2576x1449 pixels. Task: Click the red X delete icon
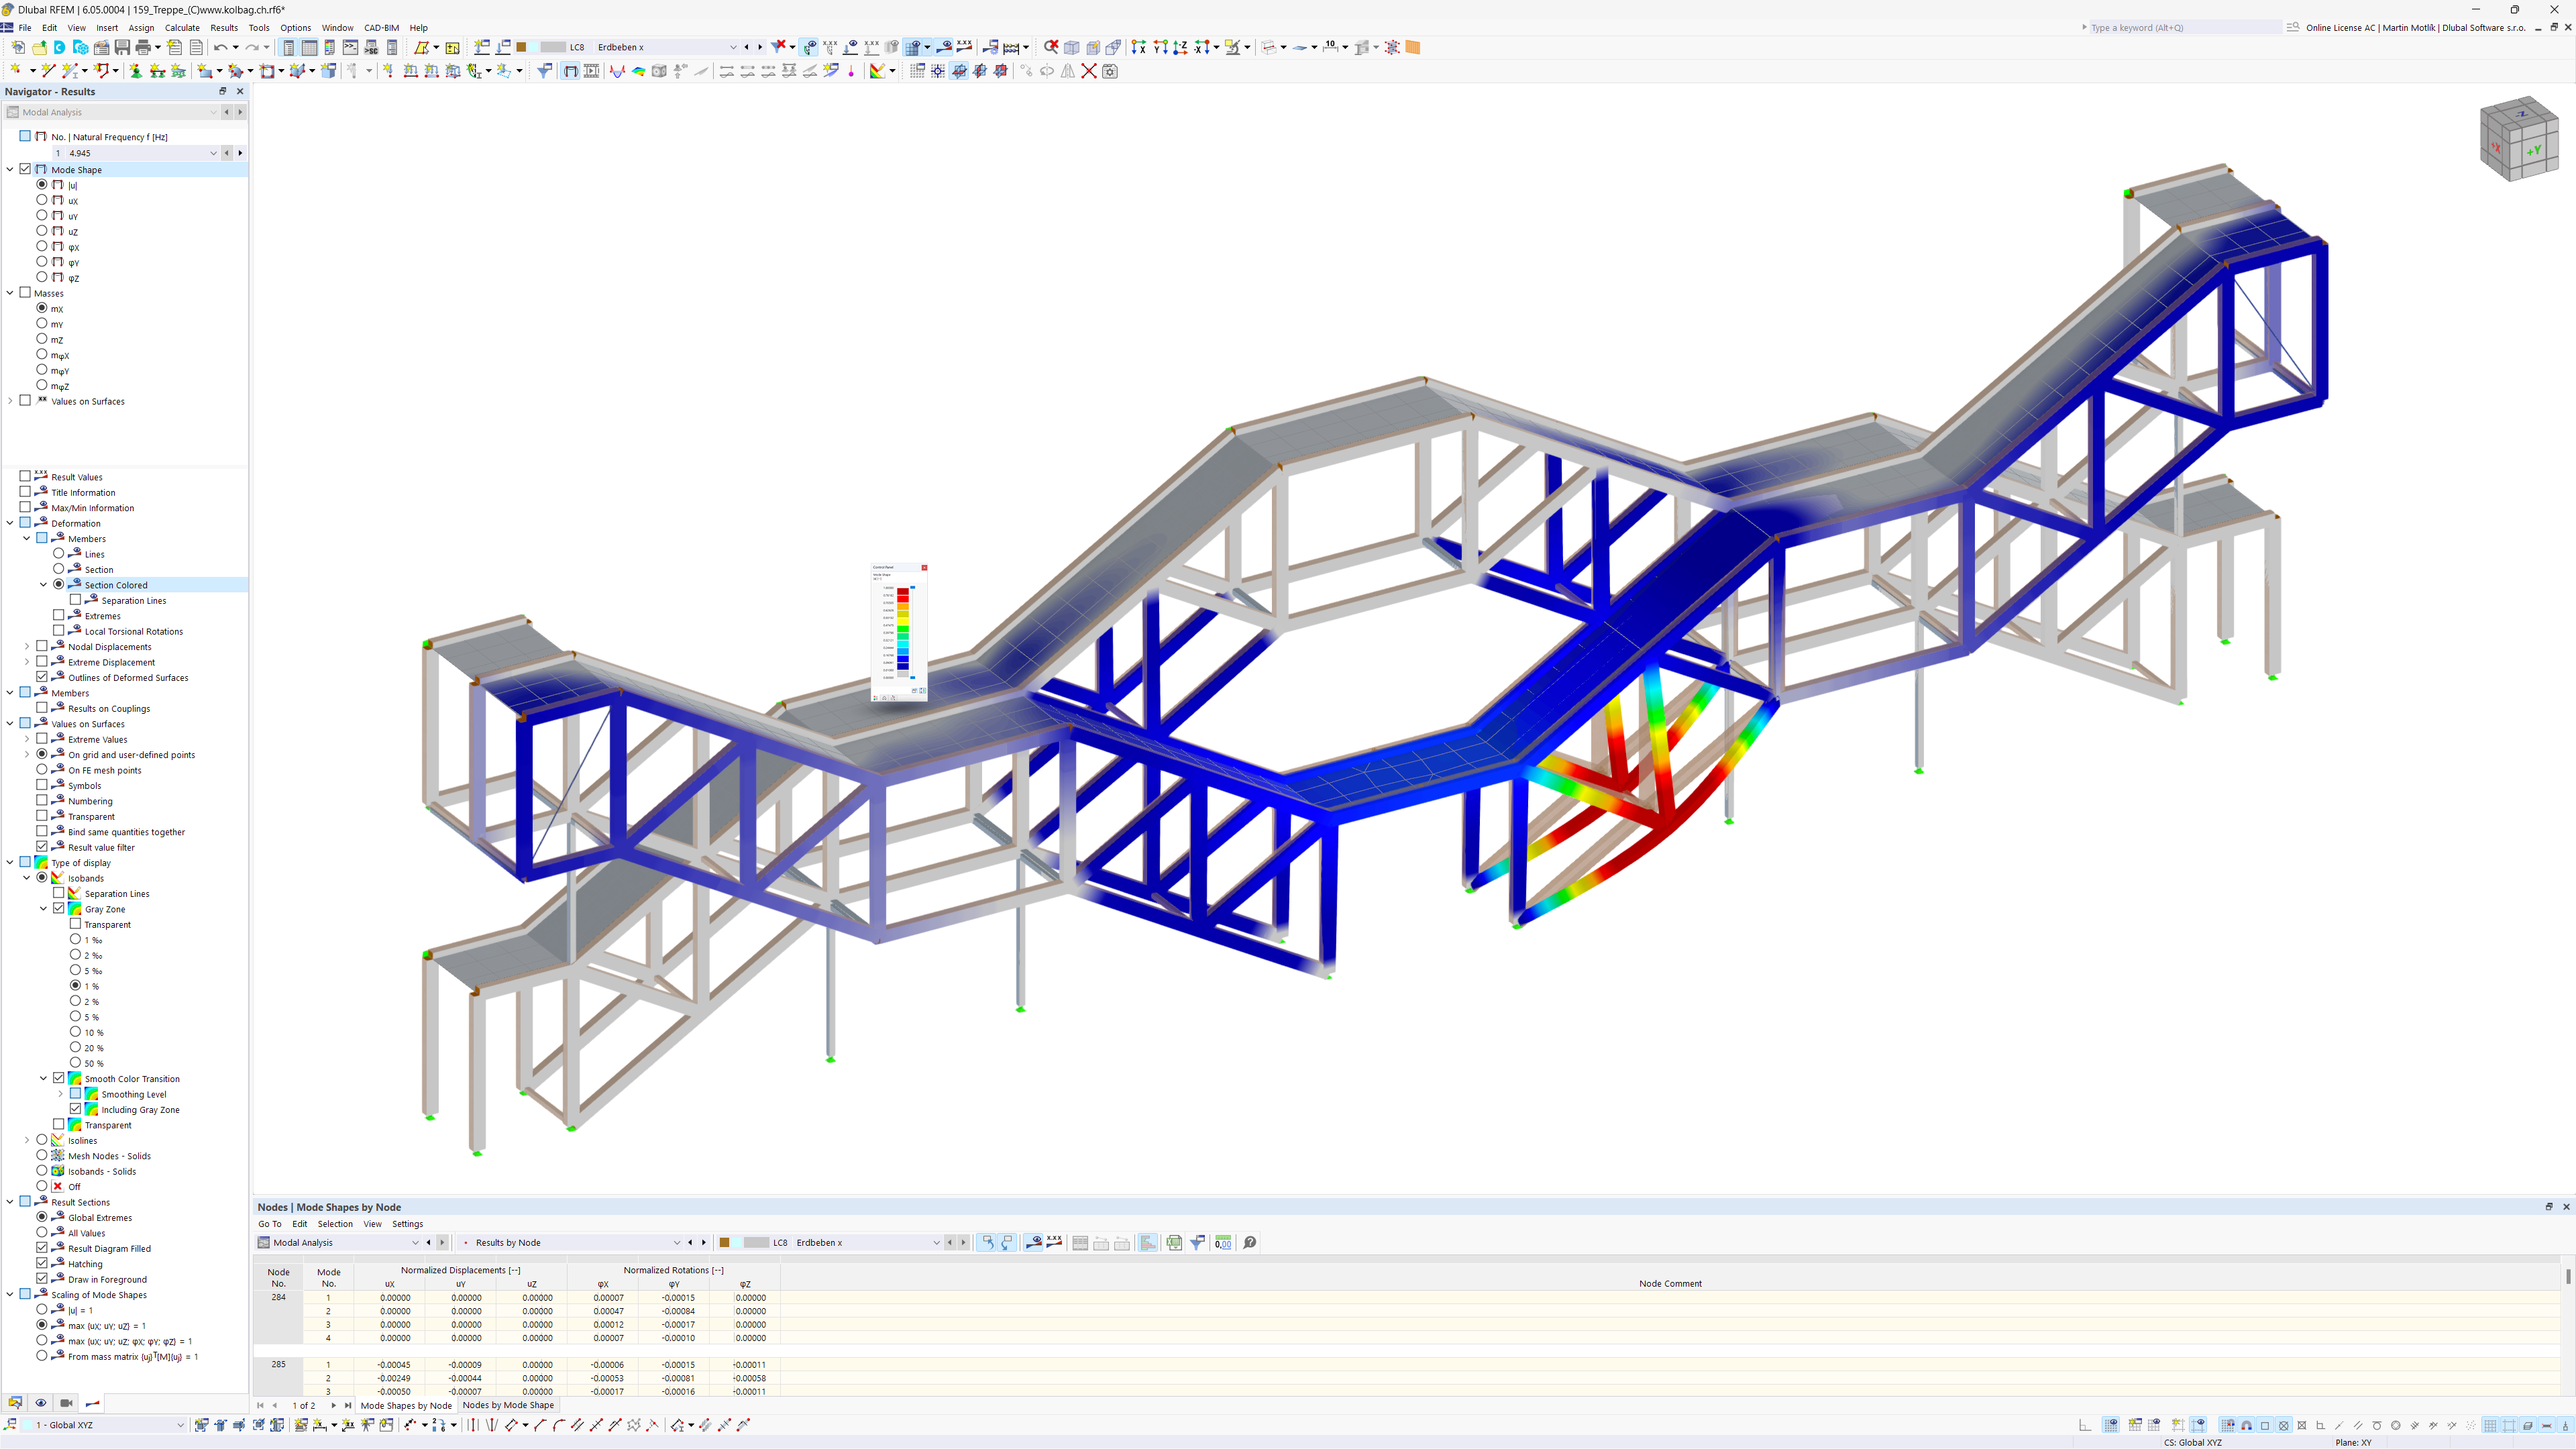click(x=1089, y=71)
